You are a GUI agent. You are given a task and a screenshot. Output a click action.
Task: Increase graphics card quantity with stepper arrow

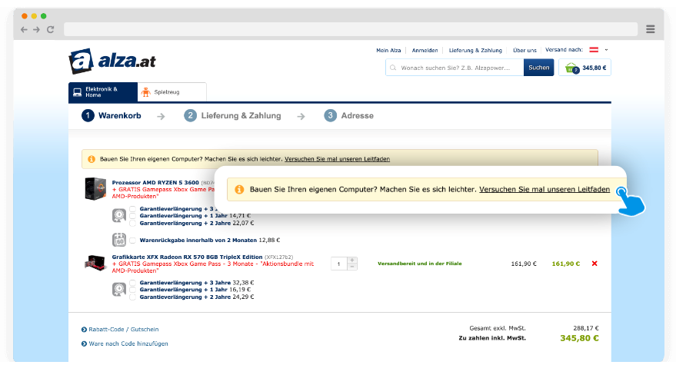point(352,260)
